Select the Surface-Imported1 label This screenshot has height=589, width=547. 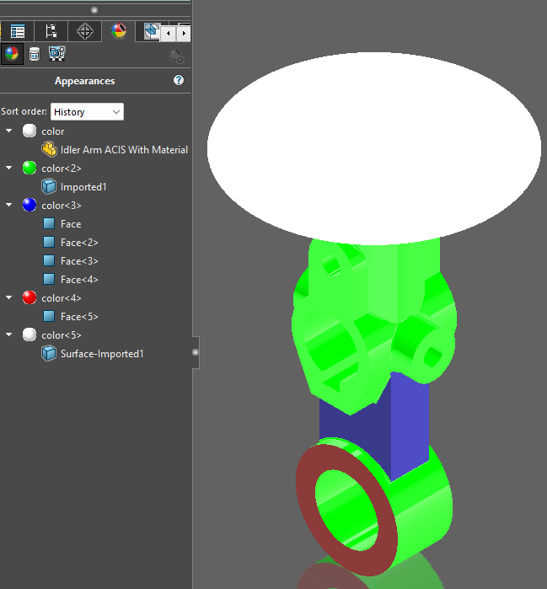pos(102,354)
